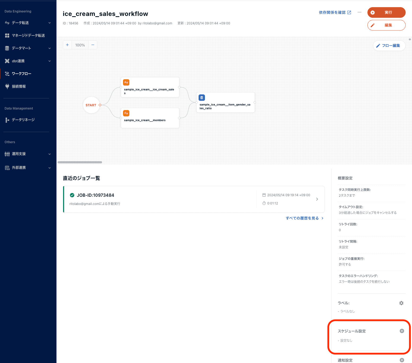Click the blue datamart icon on item_gender_sales_ratio node
The image size is (412, 363).
[x=202, y=98]
